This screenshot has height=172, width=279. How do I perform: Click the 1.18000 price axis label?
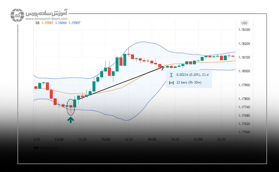(x=243, y=71)
